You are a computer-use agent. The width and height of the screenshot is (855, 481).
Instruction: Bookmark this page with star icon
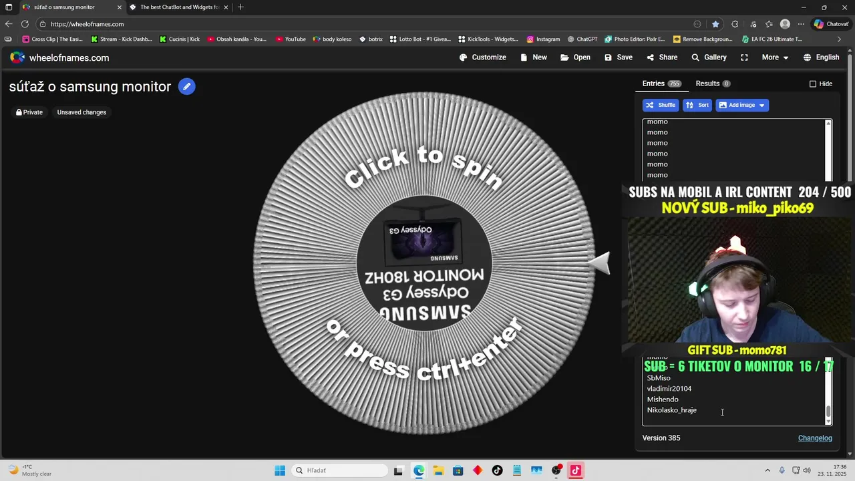point(715,24)
